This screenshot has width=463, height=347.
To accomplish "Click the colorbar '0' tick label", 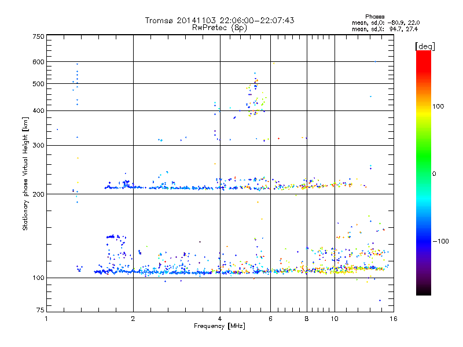I will click(434, 174).
